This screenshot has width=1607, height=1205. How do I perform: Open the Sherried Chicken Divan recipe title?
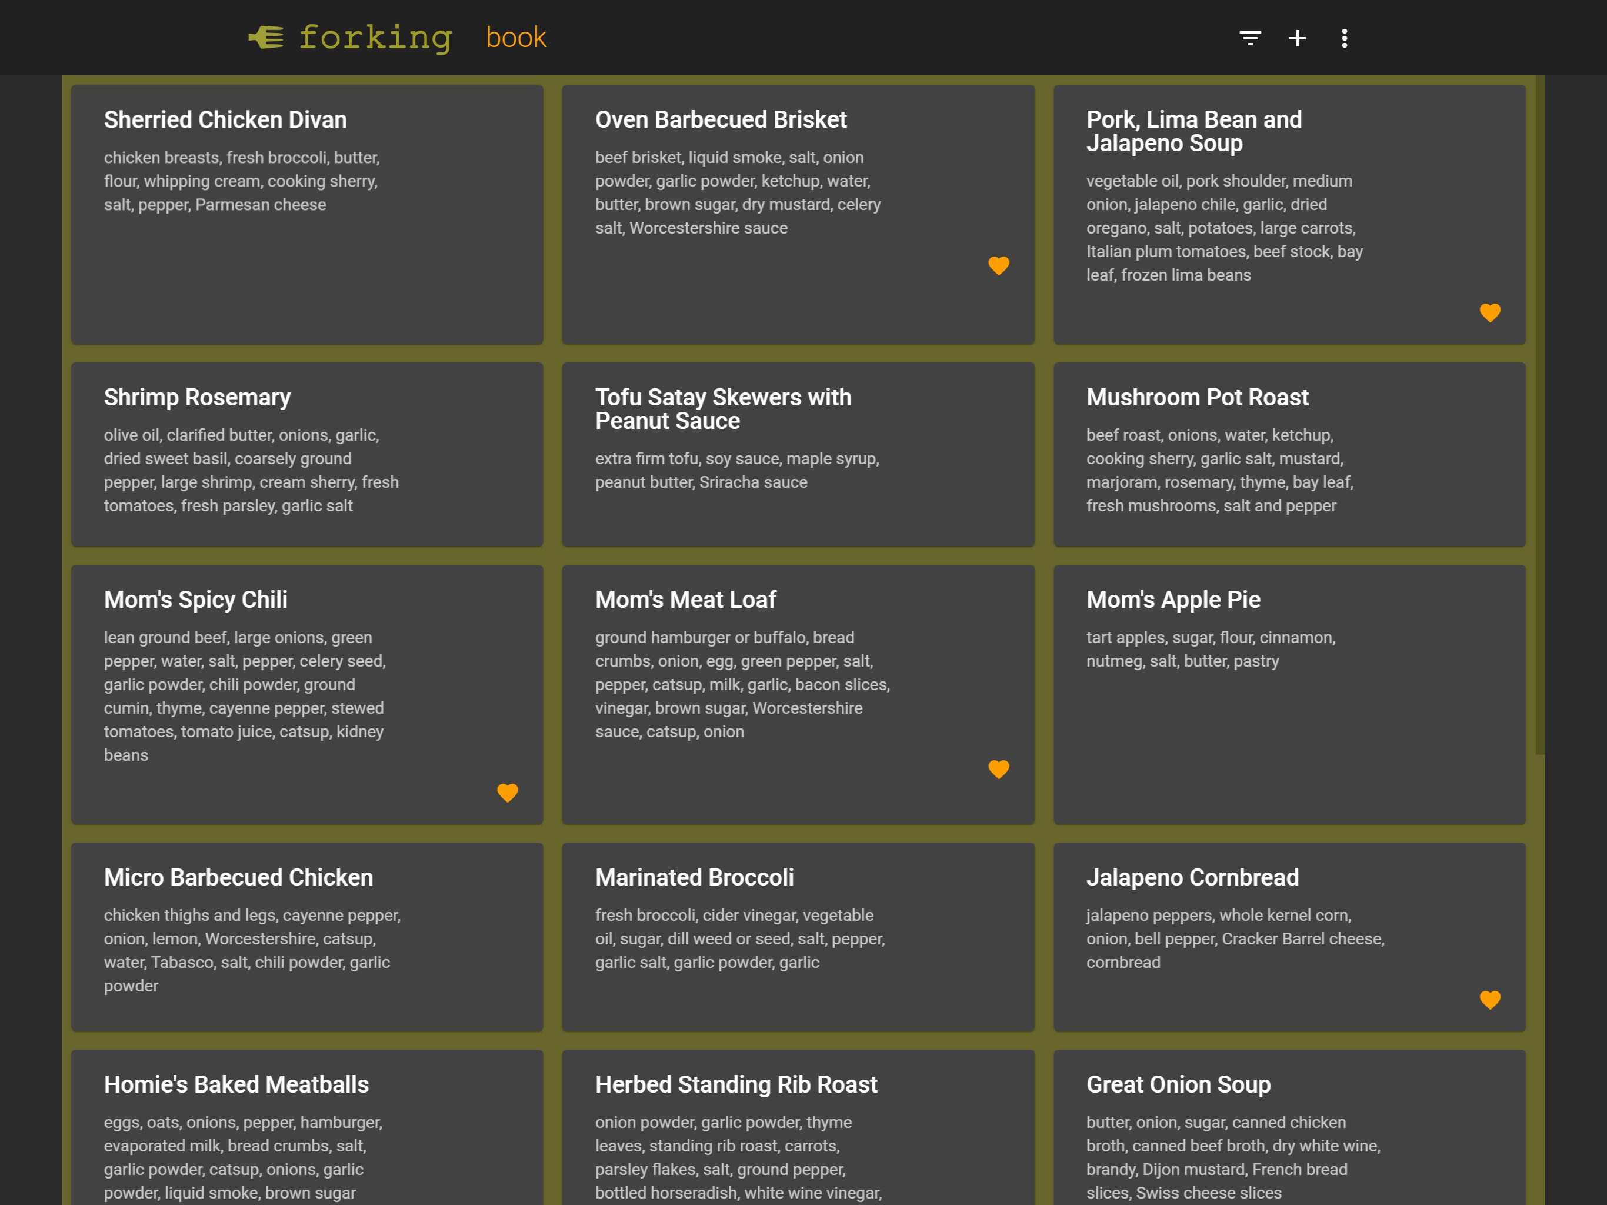tap(225, 120)
